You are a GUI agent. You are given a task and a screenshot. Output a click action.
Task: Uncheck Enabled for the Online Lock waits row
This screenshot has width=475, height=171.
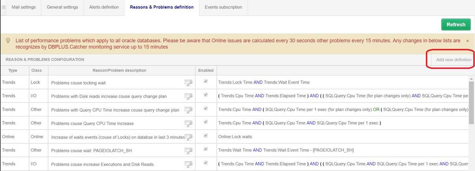(206, 136)
